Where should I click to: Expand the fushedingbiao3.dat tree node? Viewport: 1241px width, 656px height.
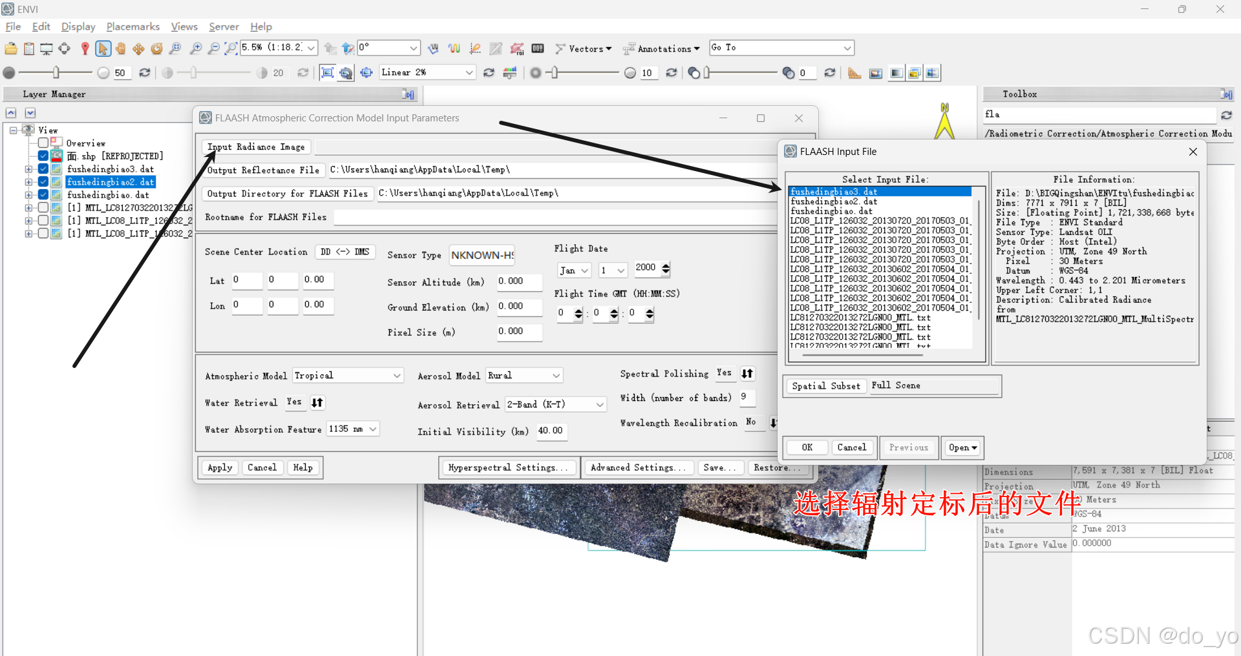(28, 169)
